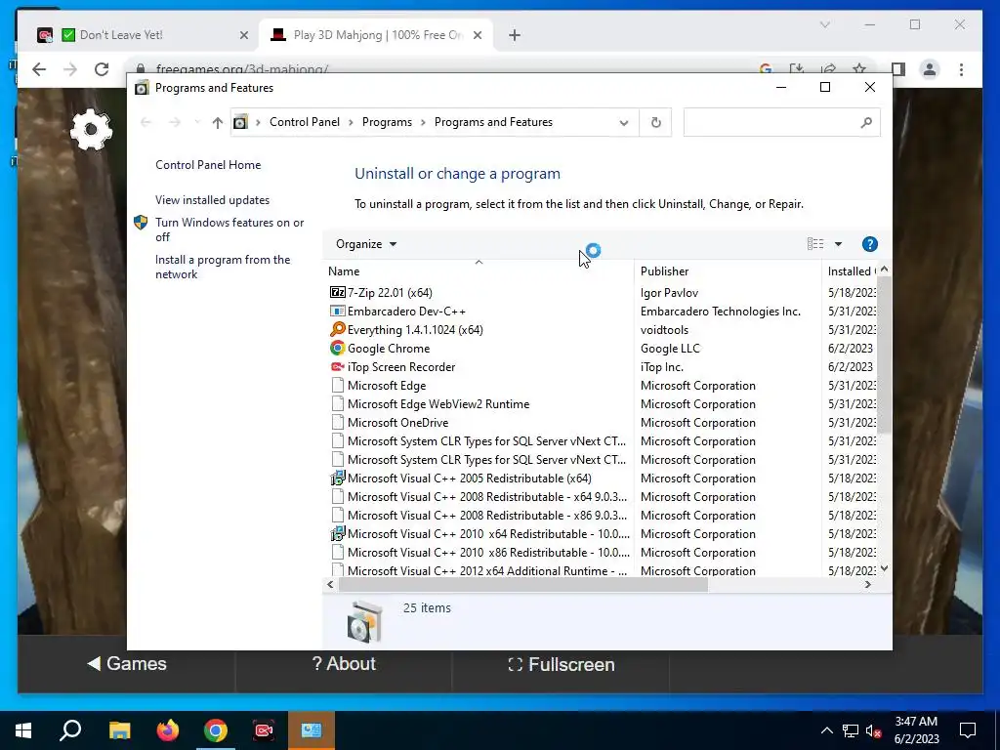Screen dimensions: 1000x750
Task: Open View installed updates link
Action: click(x=212, y=199)
